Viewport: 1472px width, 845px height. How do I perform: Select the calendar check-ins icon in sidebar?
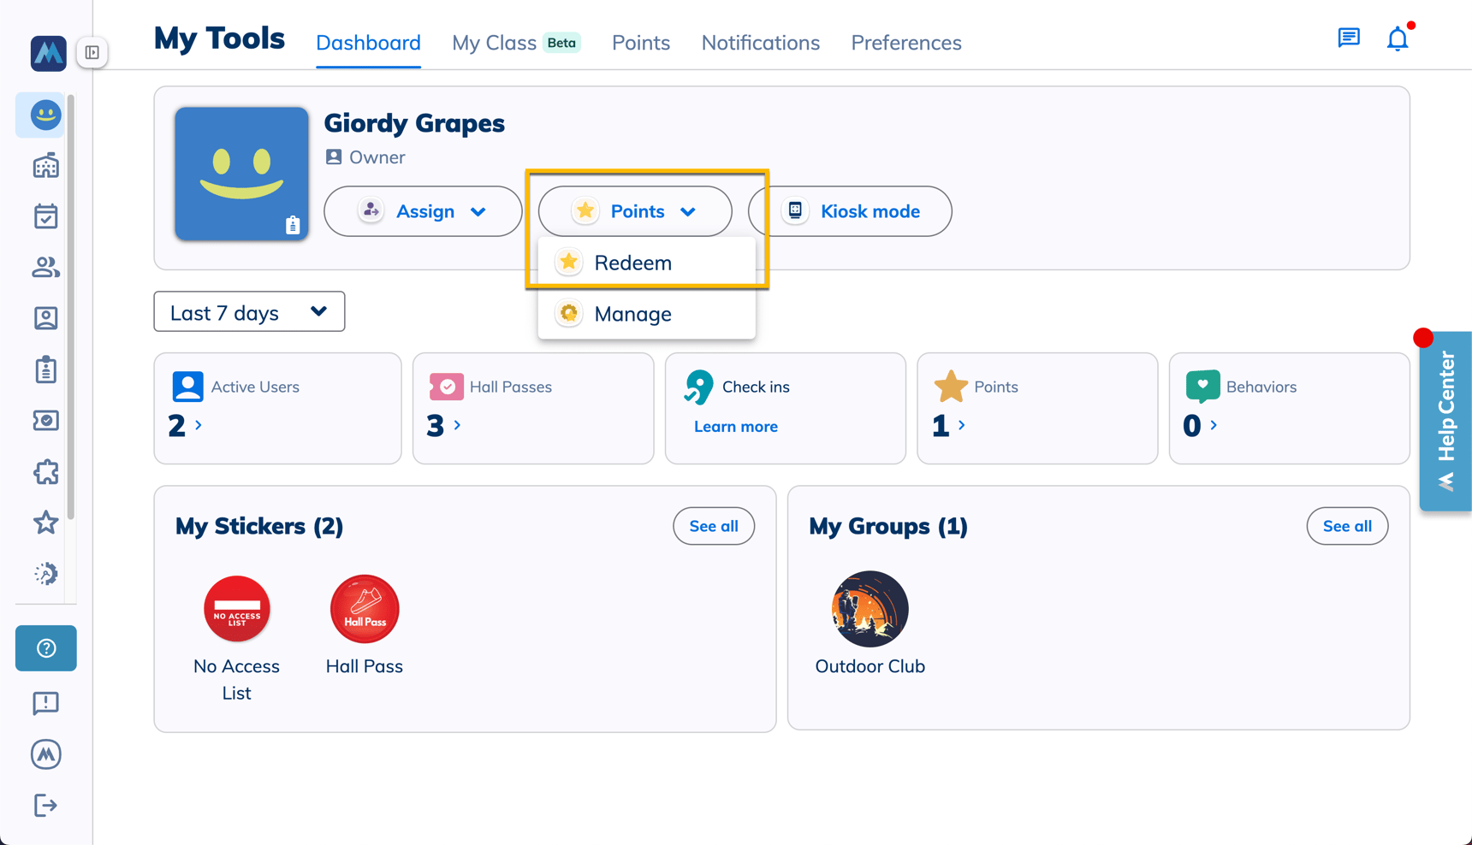(x=45, y=216)
